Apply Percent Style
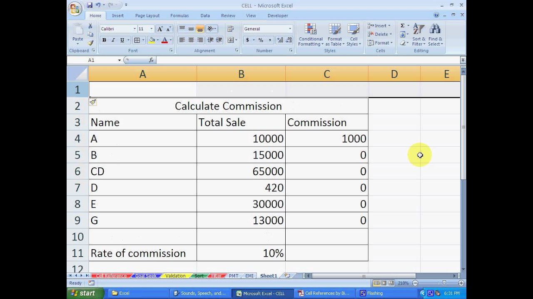533x299 pixels. click(261, 40)
